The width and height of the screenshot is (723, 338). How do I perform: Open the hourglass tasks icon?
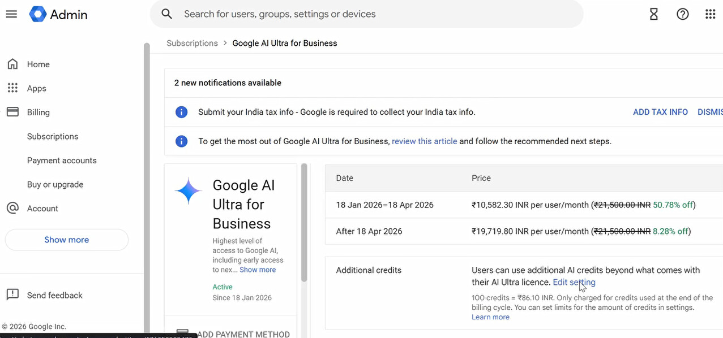click(654, 14)
